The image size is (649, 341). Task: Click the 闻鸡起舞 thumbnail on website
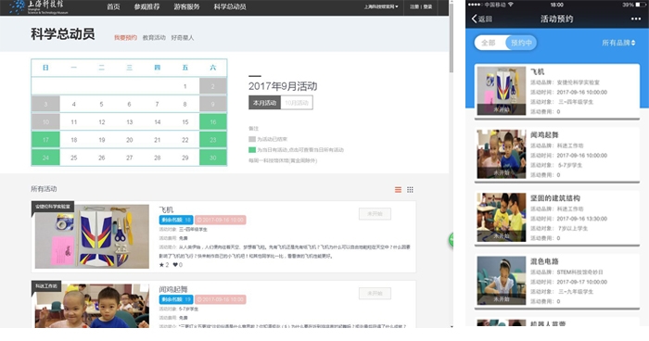tap(92, 306)
